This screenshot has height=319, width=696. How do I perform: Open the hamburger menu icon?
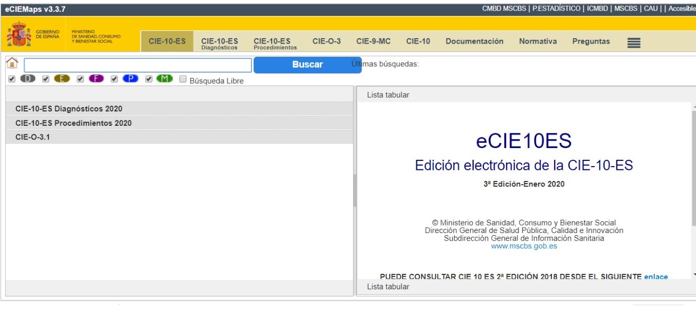[633, 42]
